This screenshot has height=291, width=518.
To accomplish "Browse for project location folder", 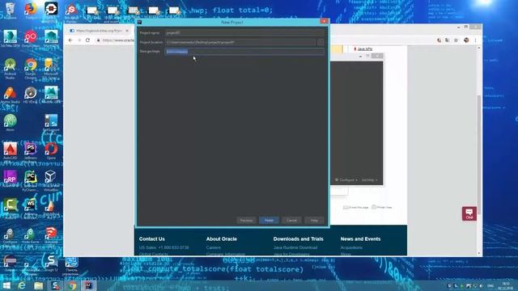I will click(x=321, y=42).
